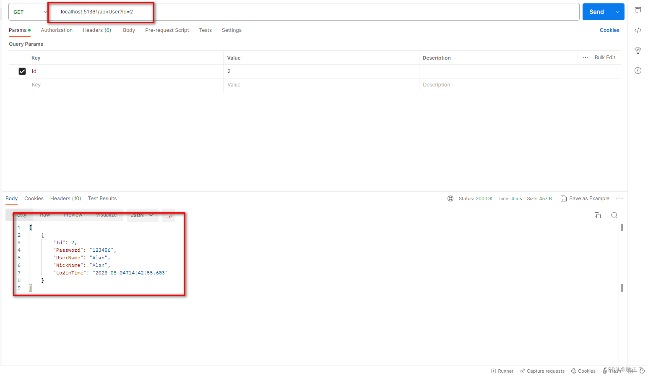Switch to the Headers (6) request tab

click(97, 30)
